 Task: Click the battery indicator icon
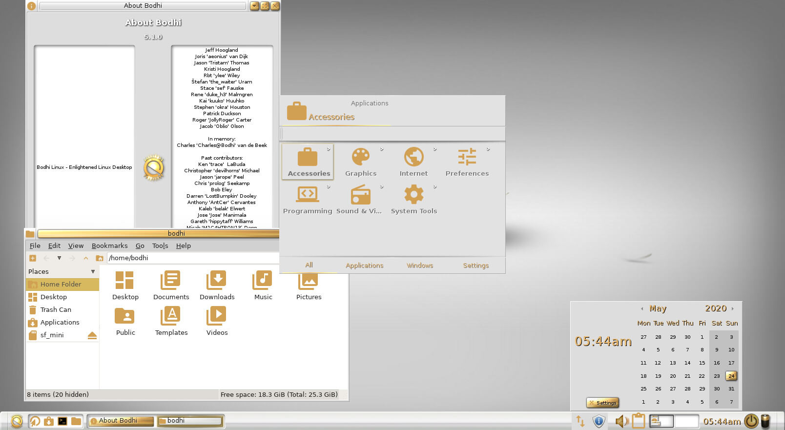point(765,421)
